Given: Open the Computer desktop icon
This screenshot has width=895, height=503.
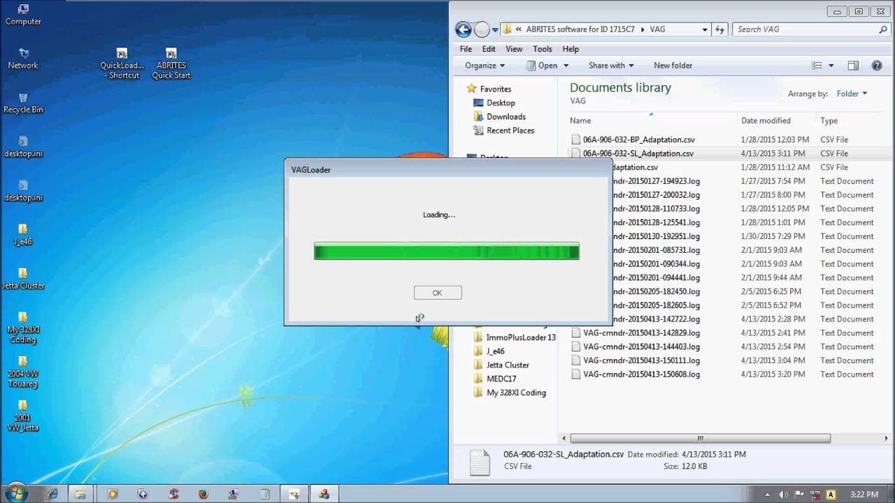Looking at the screenshot, I should click(x=23, y=14).
